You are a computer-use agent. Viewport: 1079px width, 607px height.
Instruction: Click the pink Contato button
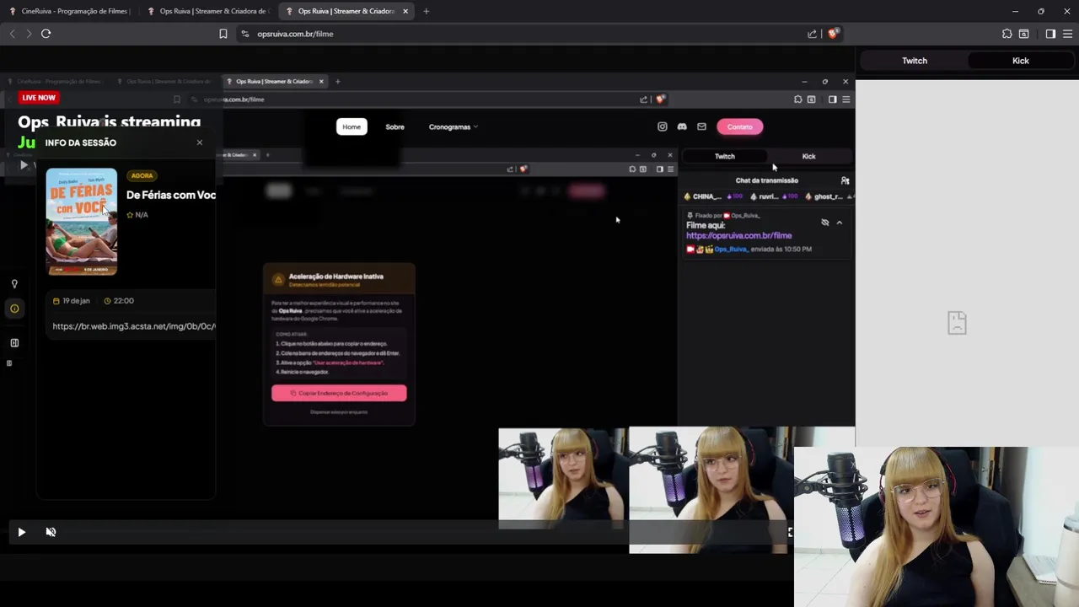point(739,126)
